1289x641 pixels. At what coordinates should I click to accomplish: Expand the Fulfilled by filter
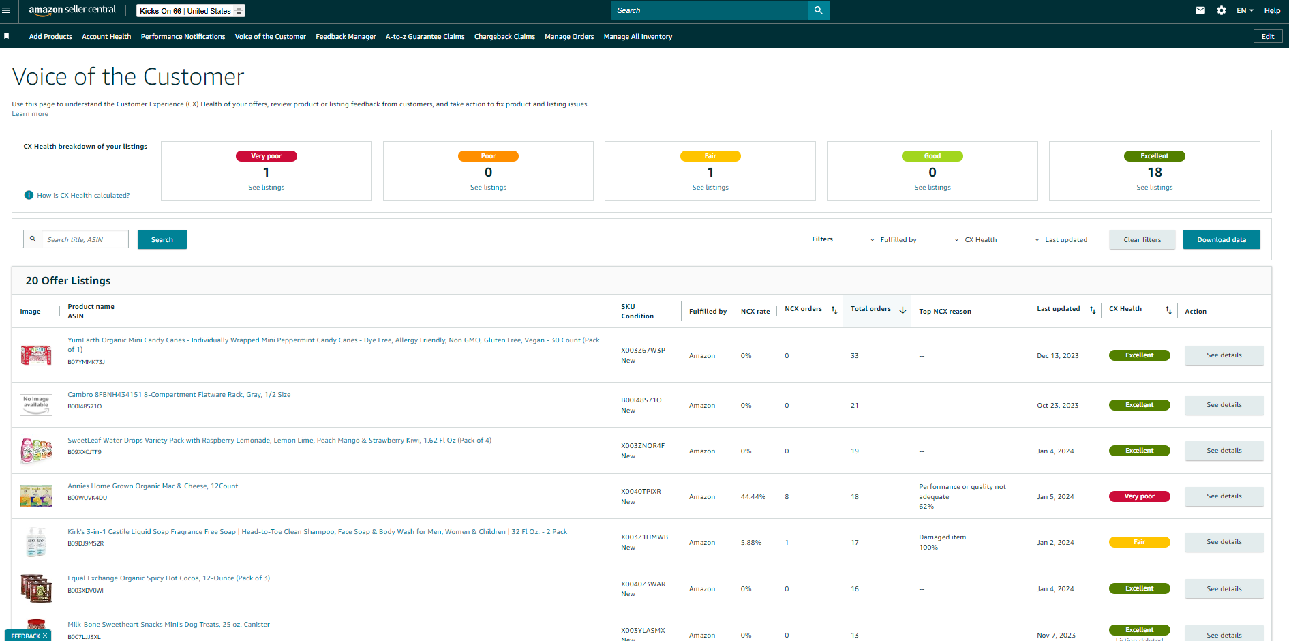tap(893, 240)
